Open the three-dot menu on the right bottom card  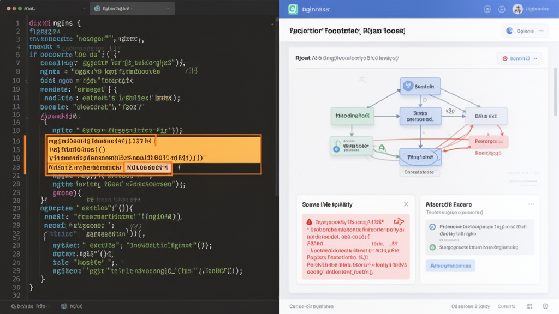(531, 204)
